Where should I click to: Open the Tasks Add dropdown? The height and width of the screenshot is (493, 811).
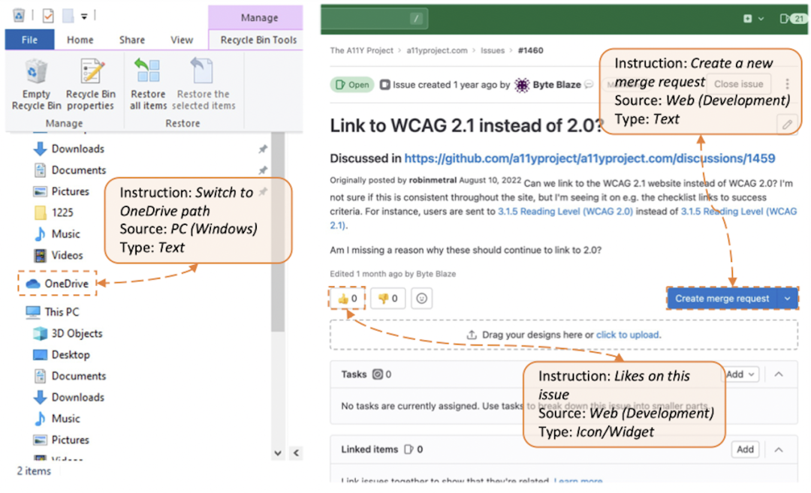(740, 374)
